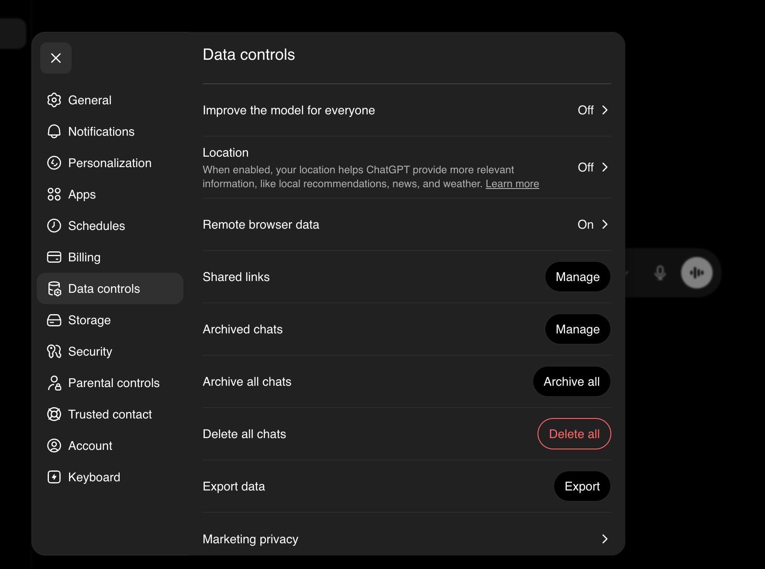Click the Parental controls person-lock icon
765x569 pixels.
[x=54, y=383]
